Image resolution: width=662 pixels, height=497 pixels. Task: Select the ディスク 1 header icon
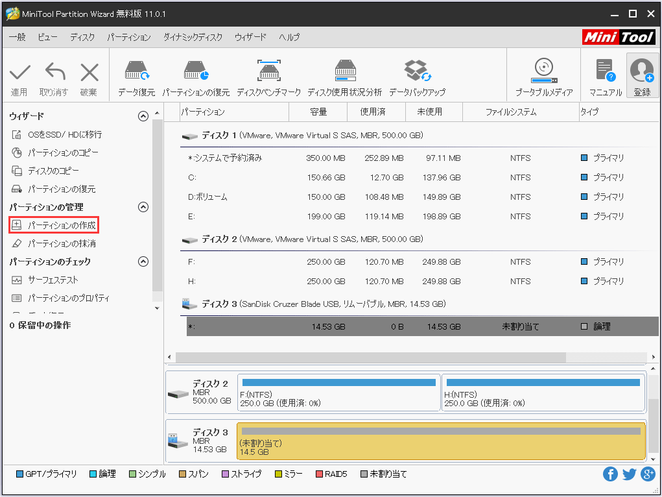(x=189, y=136)
